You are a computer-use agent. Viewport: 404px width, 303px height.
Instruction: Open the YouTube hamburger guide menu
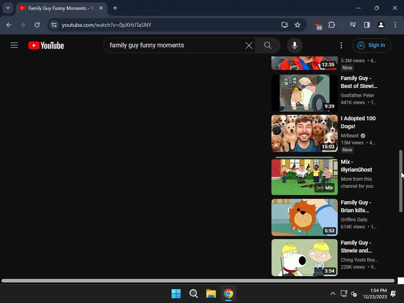point(14,45)
